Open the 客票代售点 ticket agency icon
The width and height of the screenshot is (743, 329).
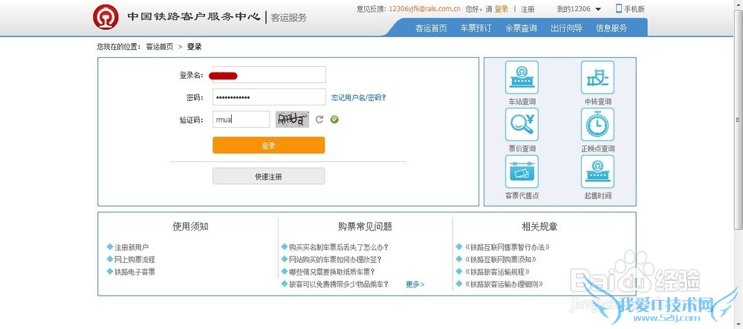522,172
